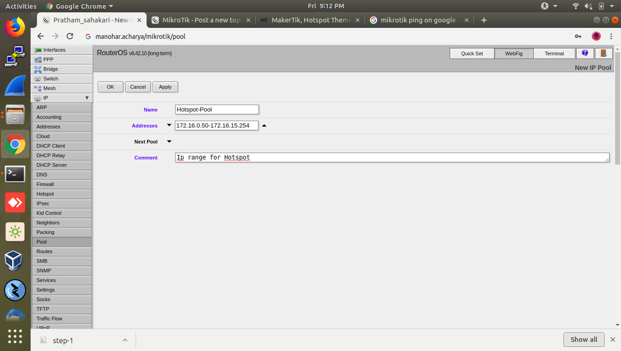Image resolution: width=621 pixels, height=351 pixels.
Task: Select the Switch section icon
Action: (x=38, y=79)
